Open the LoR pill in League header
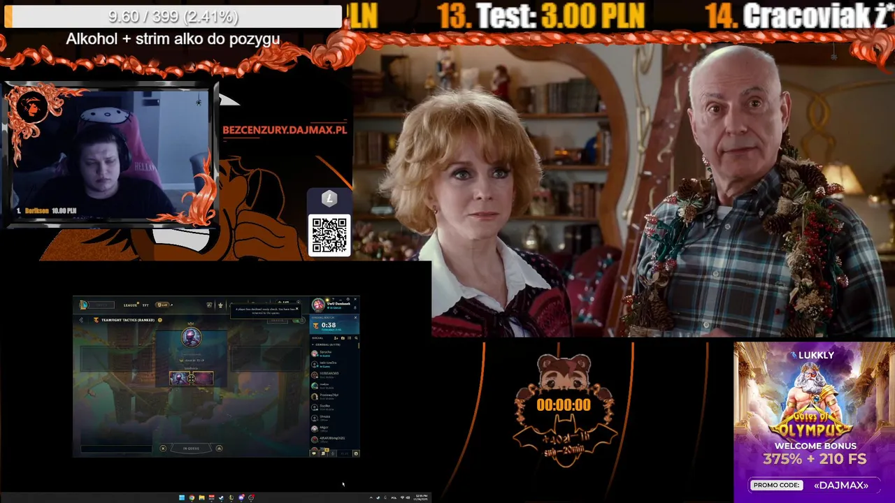895x503 pixels. pyautogui.click(x=162, y=305)
